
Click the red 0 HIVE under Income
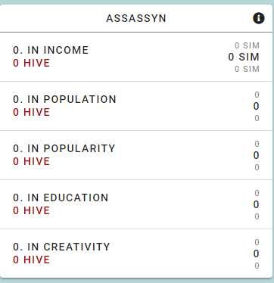point(32,63)
